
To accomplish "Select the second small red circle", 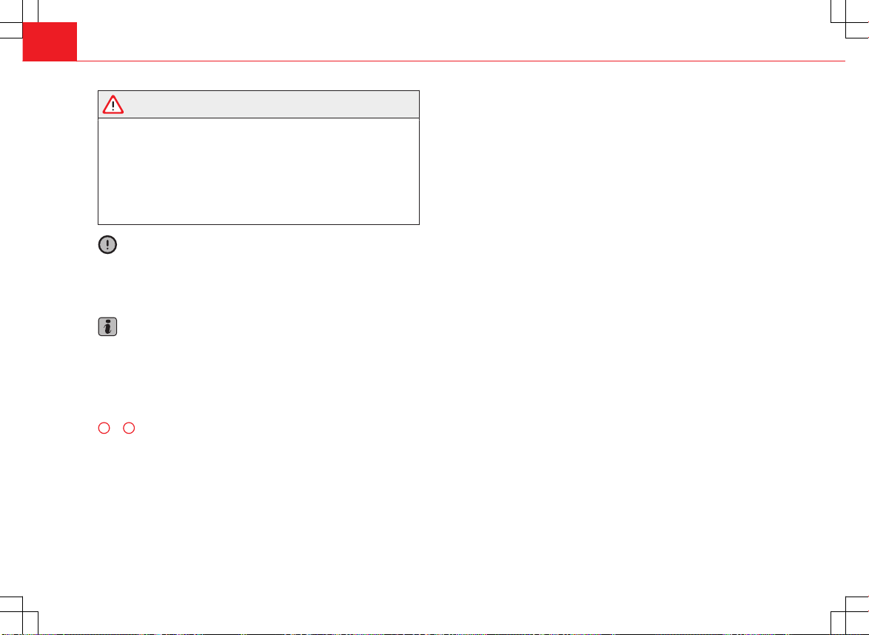I will point(129,428).
